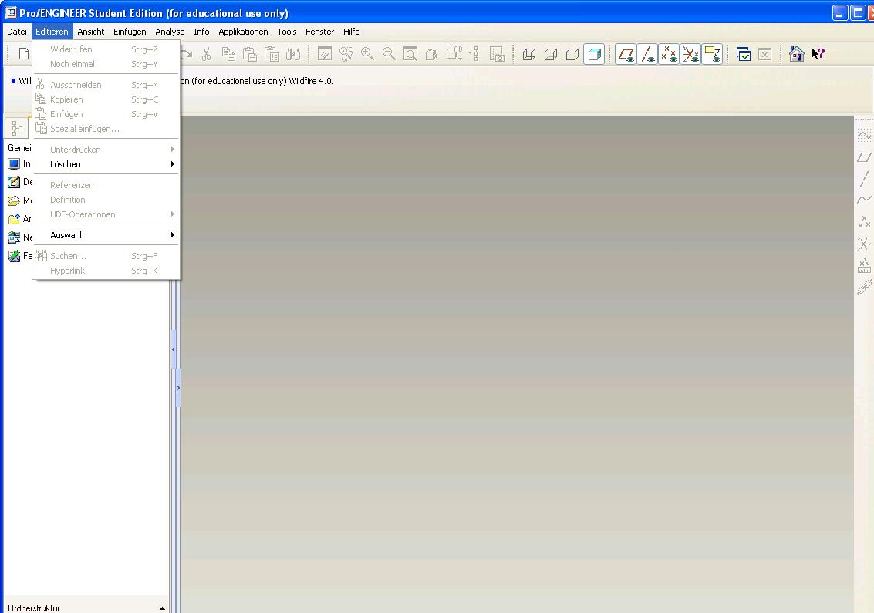Choose Definition in the Editieren menu

(106, 200)
